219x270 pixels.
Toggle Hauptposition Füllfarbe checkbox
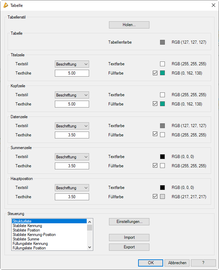coord(155,196)
